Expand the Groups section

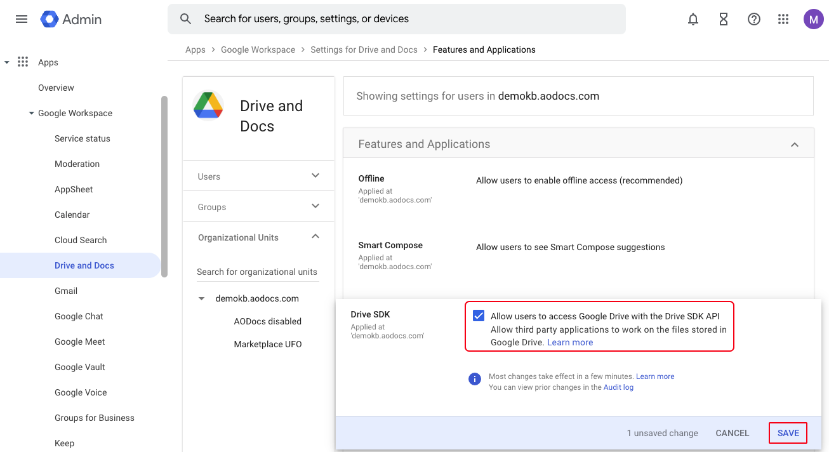coord(315,206)
